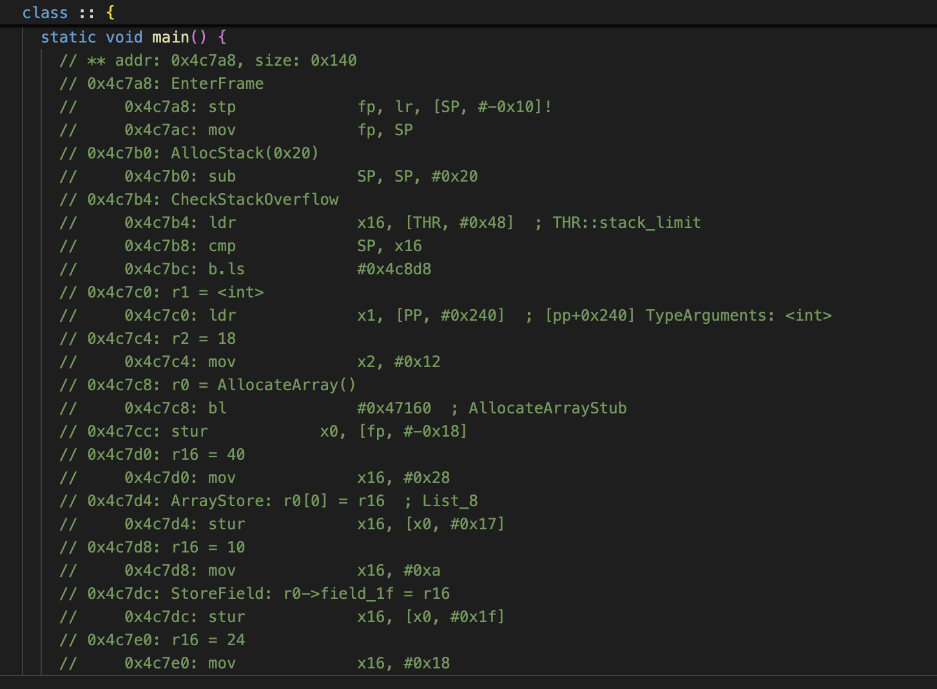Click the 'main' function name

171,37
